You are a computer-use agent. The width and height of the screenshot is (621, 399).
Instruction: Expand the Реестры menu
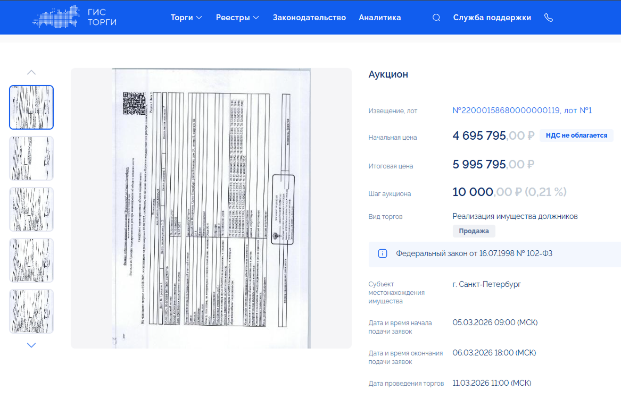pos(237,18)
